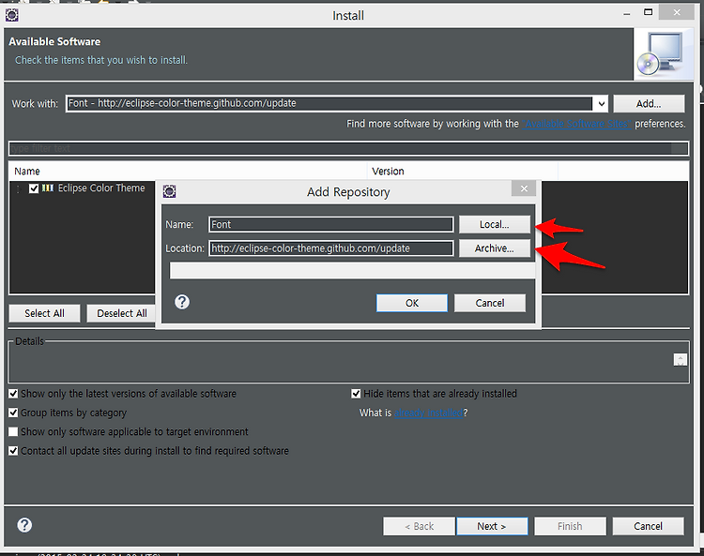Click the type filter text box
The width and height of the screenshot is (704, 556).
pos(348,148)
